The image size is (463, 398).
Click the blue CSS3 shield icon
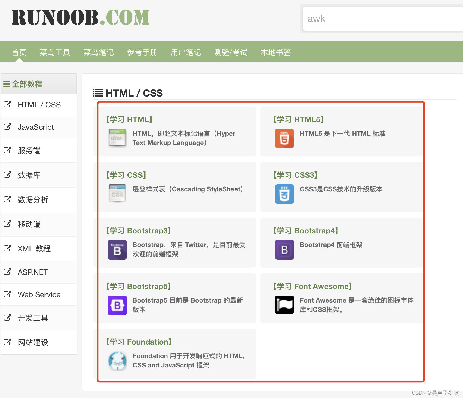point(284,194)
